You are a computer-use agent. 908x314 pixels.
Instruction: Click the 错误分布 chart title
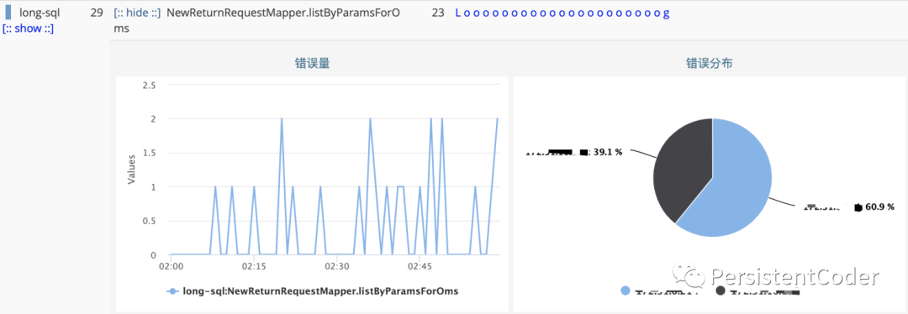[x=710, y=64]
